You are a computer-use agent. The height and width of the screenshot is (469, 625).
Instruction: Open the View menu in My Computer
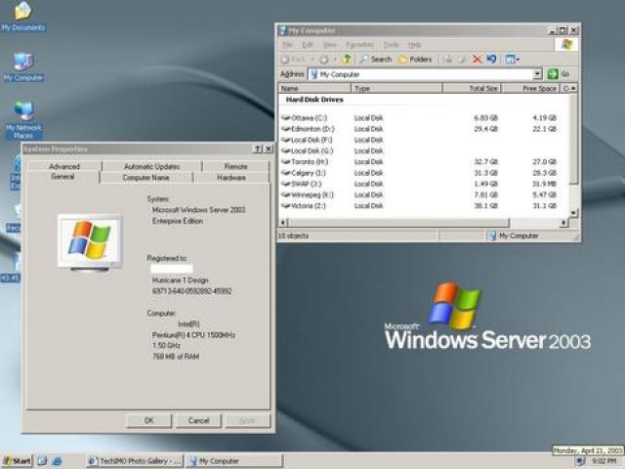pyautogui.click(x=329, y=45)
